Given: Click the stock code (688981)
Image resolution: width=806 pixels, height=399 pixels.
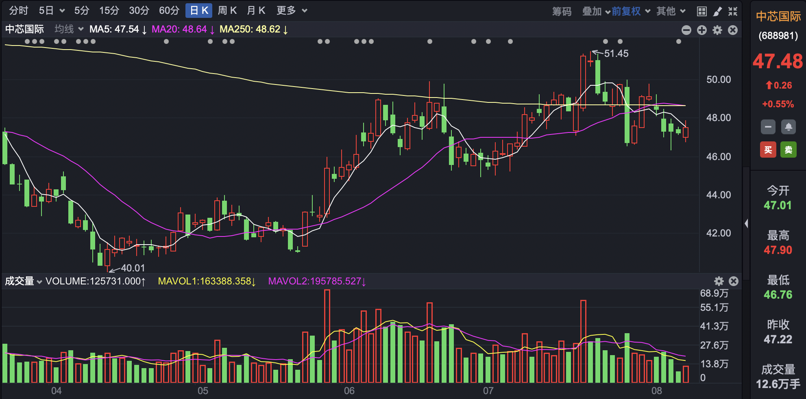Looking at the screenshot, I should (x=778, y=36).
